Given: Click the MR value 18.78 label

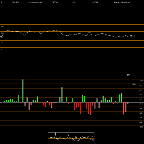Looking at the screenshot, I should coord(134,84).
